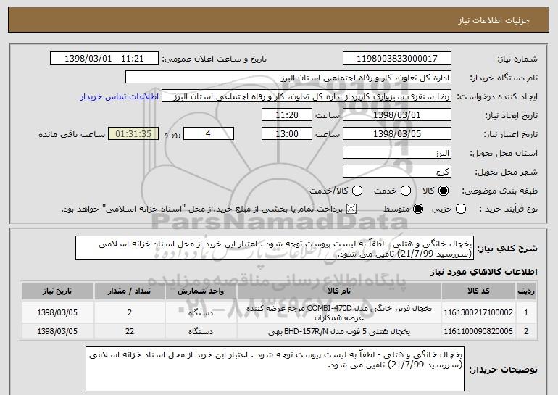
Task: Click the تاریخ ایجاد نیاز date 1398/03/01
Action: [397, 115]
